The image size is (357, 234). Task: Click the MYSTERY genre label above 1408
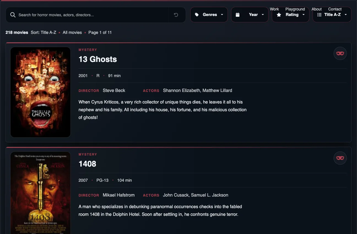(x=88, y=154)
